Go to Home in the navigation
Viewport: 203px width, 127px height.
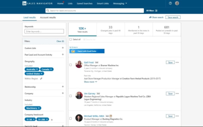[60, 4]
